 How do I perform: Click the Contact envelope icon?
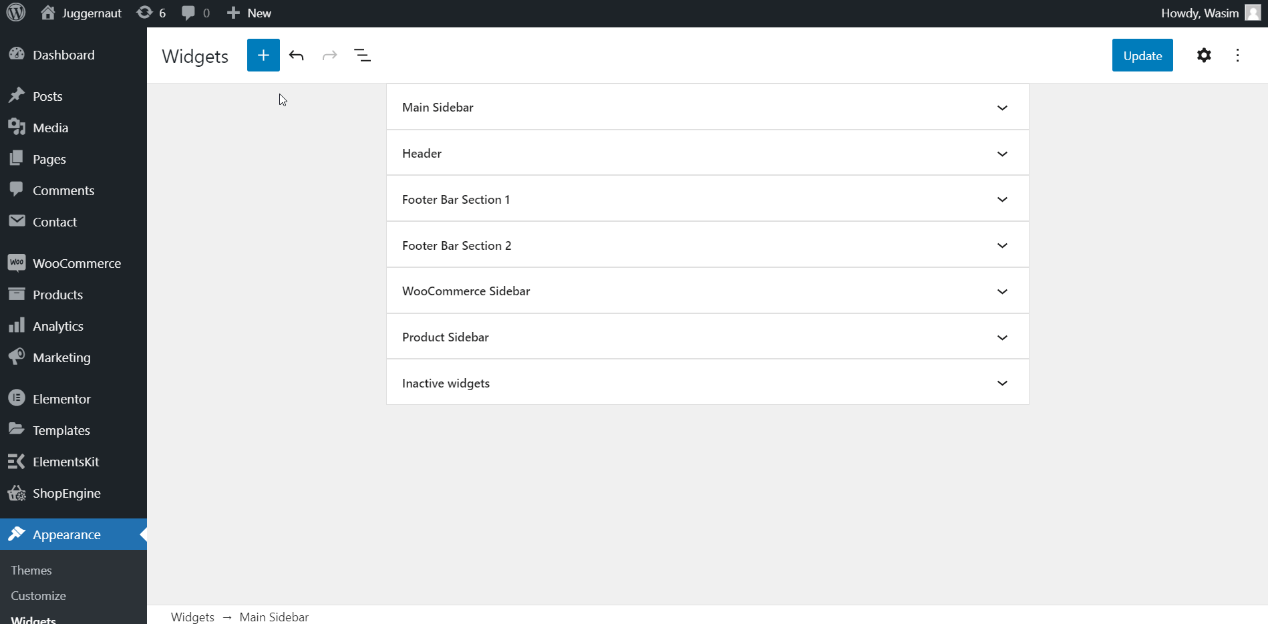click(x=17, y=221)
